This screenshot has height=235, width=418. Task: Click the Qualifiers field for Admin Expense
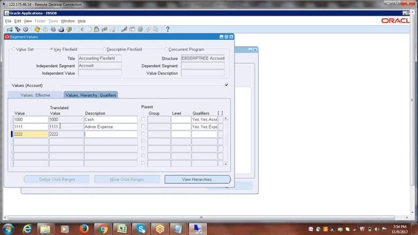204,127
